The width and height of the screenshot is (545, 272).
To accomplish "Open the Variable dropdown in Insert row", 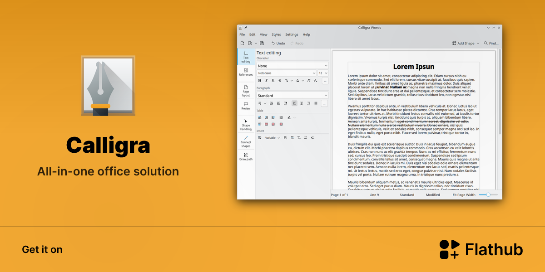I will [x=273, y=137].
